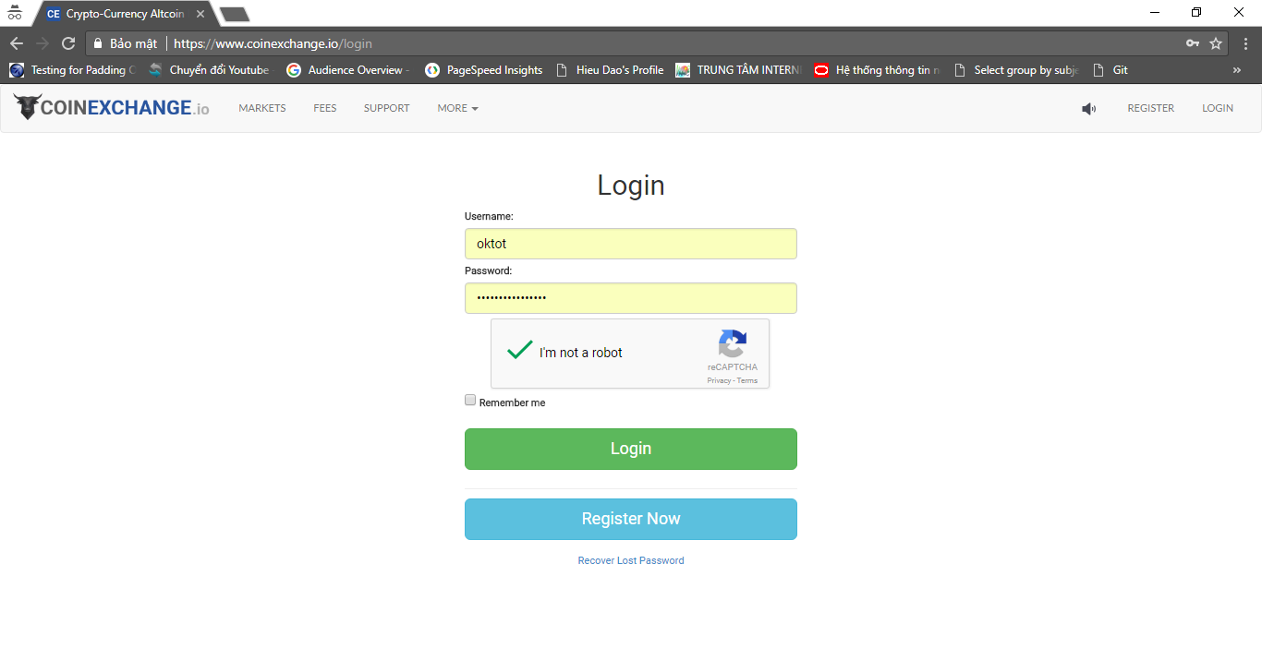The width and height of the screenshot is (1262, 672).
Task: Follow the Recover Lost Password link
Action: (x=631, y=560)
